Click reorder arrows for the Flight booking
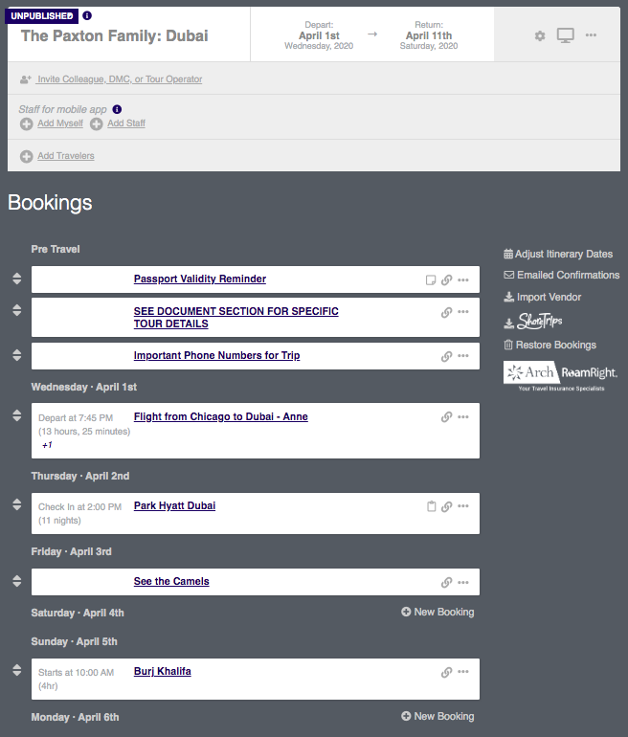Image resolution: width=628 pixels, height=737 pixels. coord(17,415)
